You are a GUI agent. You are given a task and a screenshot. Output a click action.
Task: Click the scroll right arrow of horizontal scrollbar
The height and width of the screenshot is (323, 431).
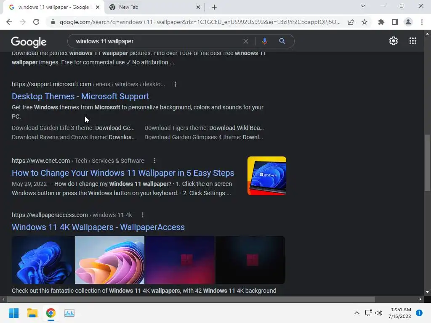(420, 299)
